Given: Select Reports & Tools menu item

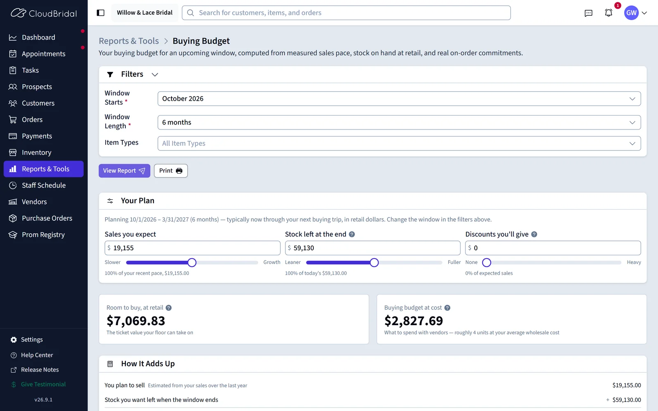Looking at the screenshot, I should tap(44, 169).
